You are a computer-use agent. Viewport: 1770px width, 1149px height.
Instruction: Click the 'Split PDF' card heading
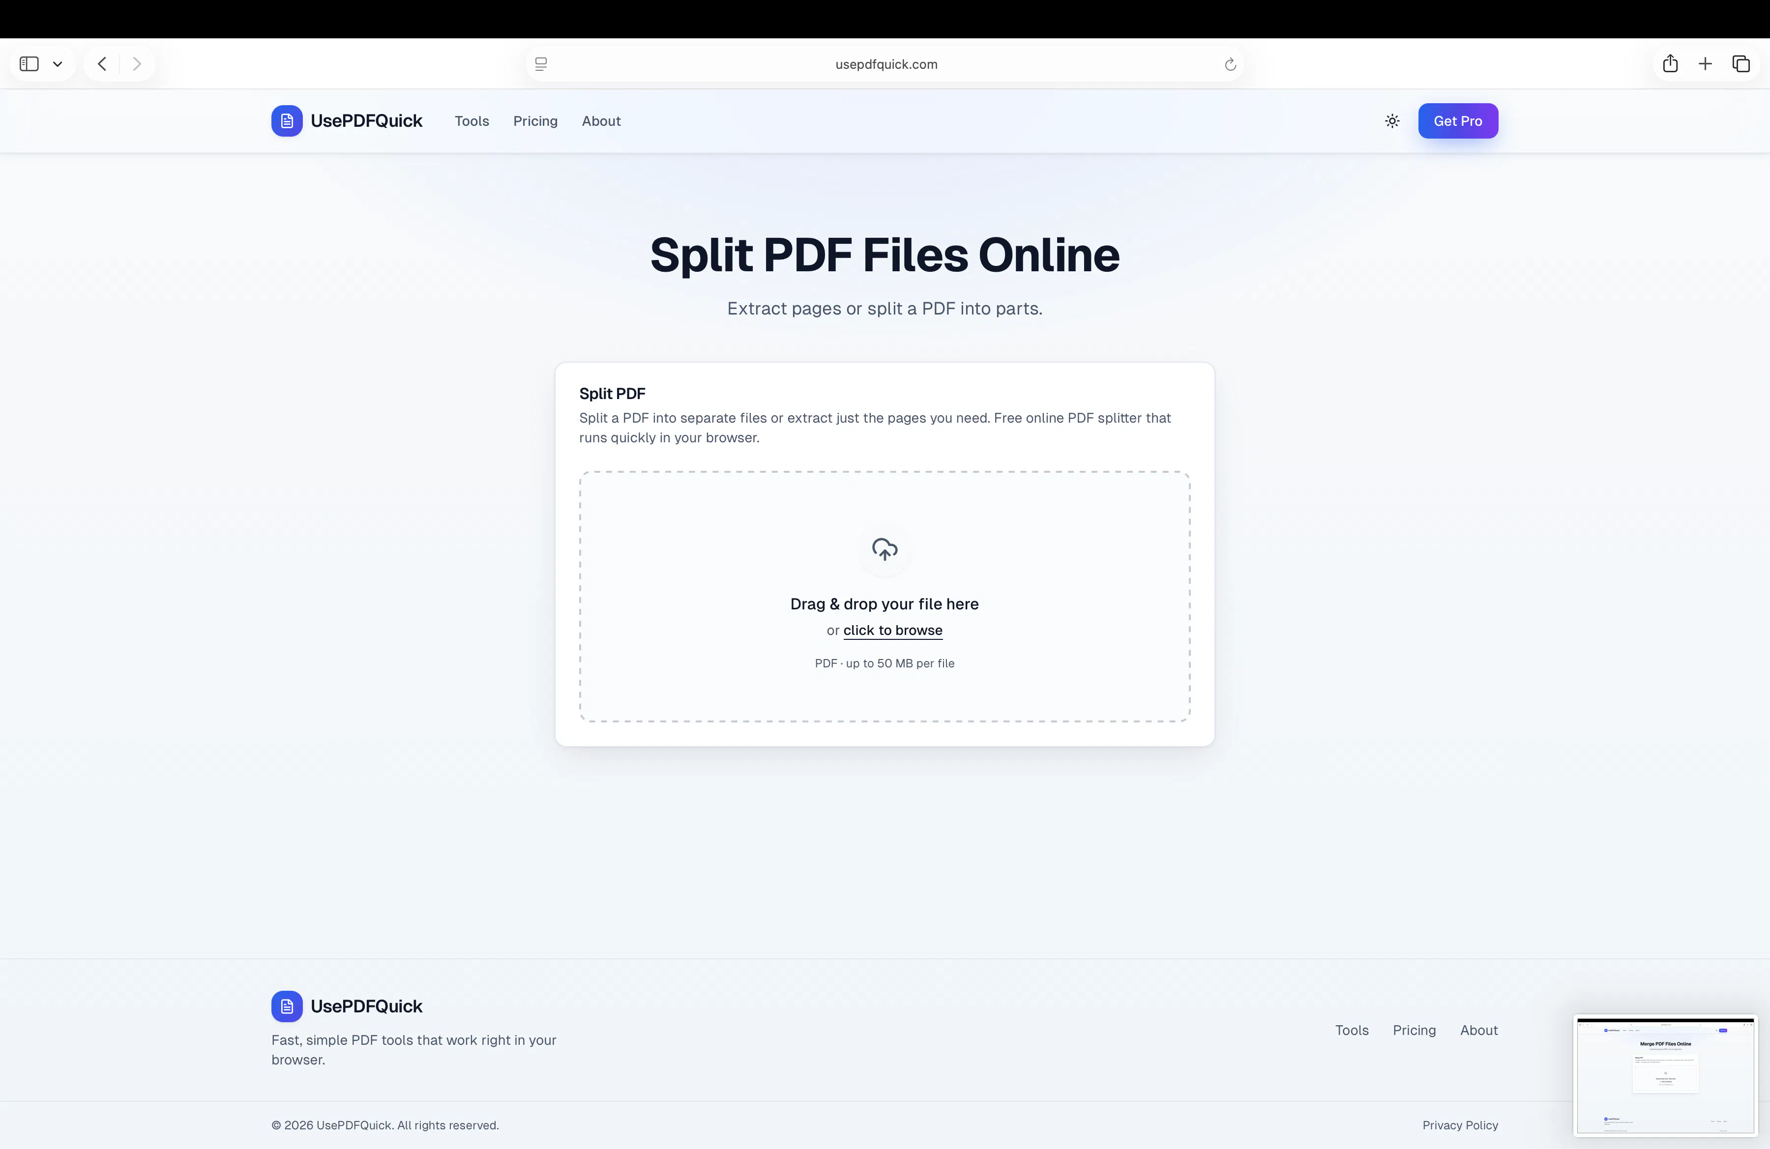(612, 394)
